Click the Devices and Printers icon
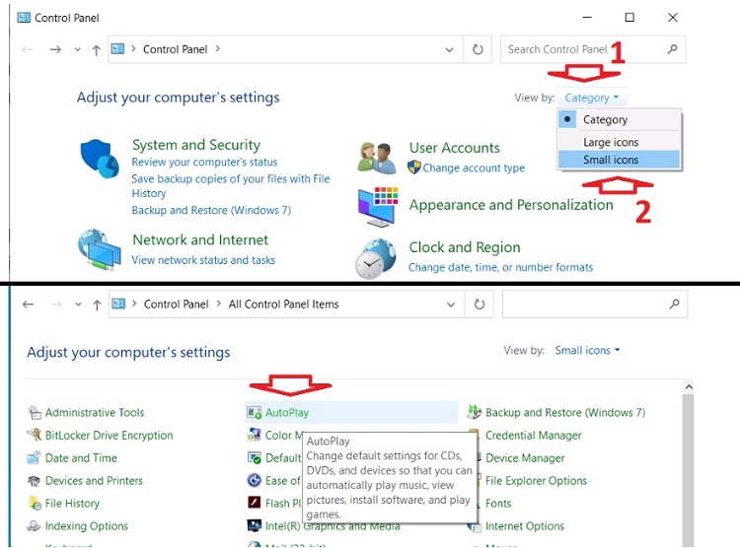 click(34, 481)
